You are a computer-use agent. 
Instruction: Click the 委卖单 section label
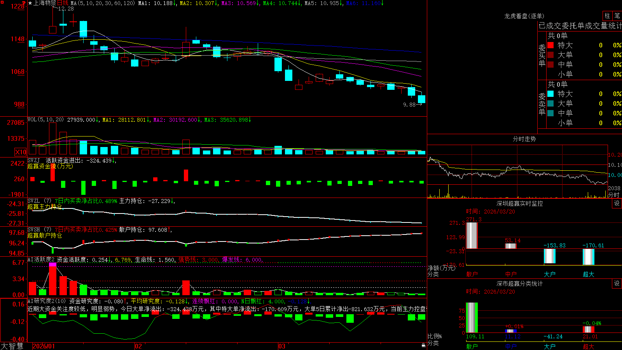pyautogui.click(x=542, y=104)
